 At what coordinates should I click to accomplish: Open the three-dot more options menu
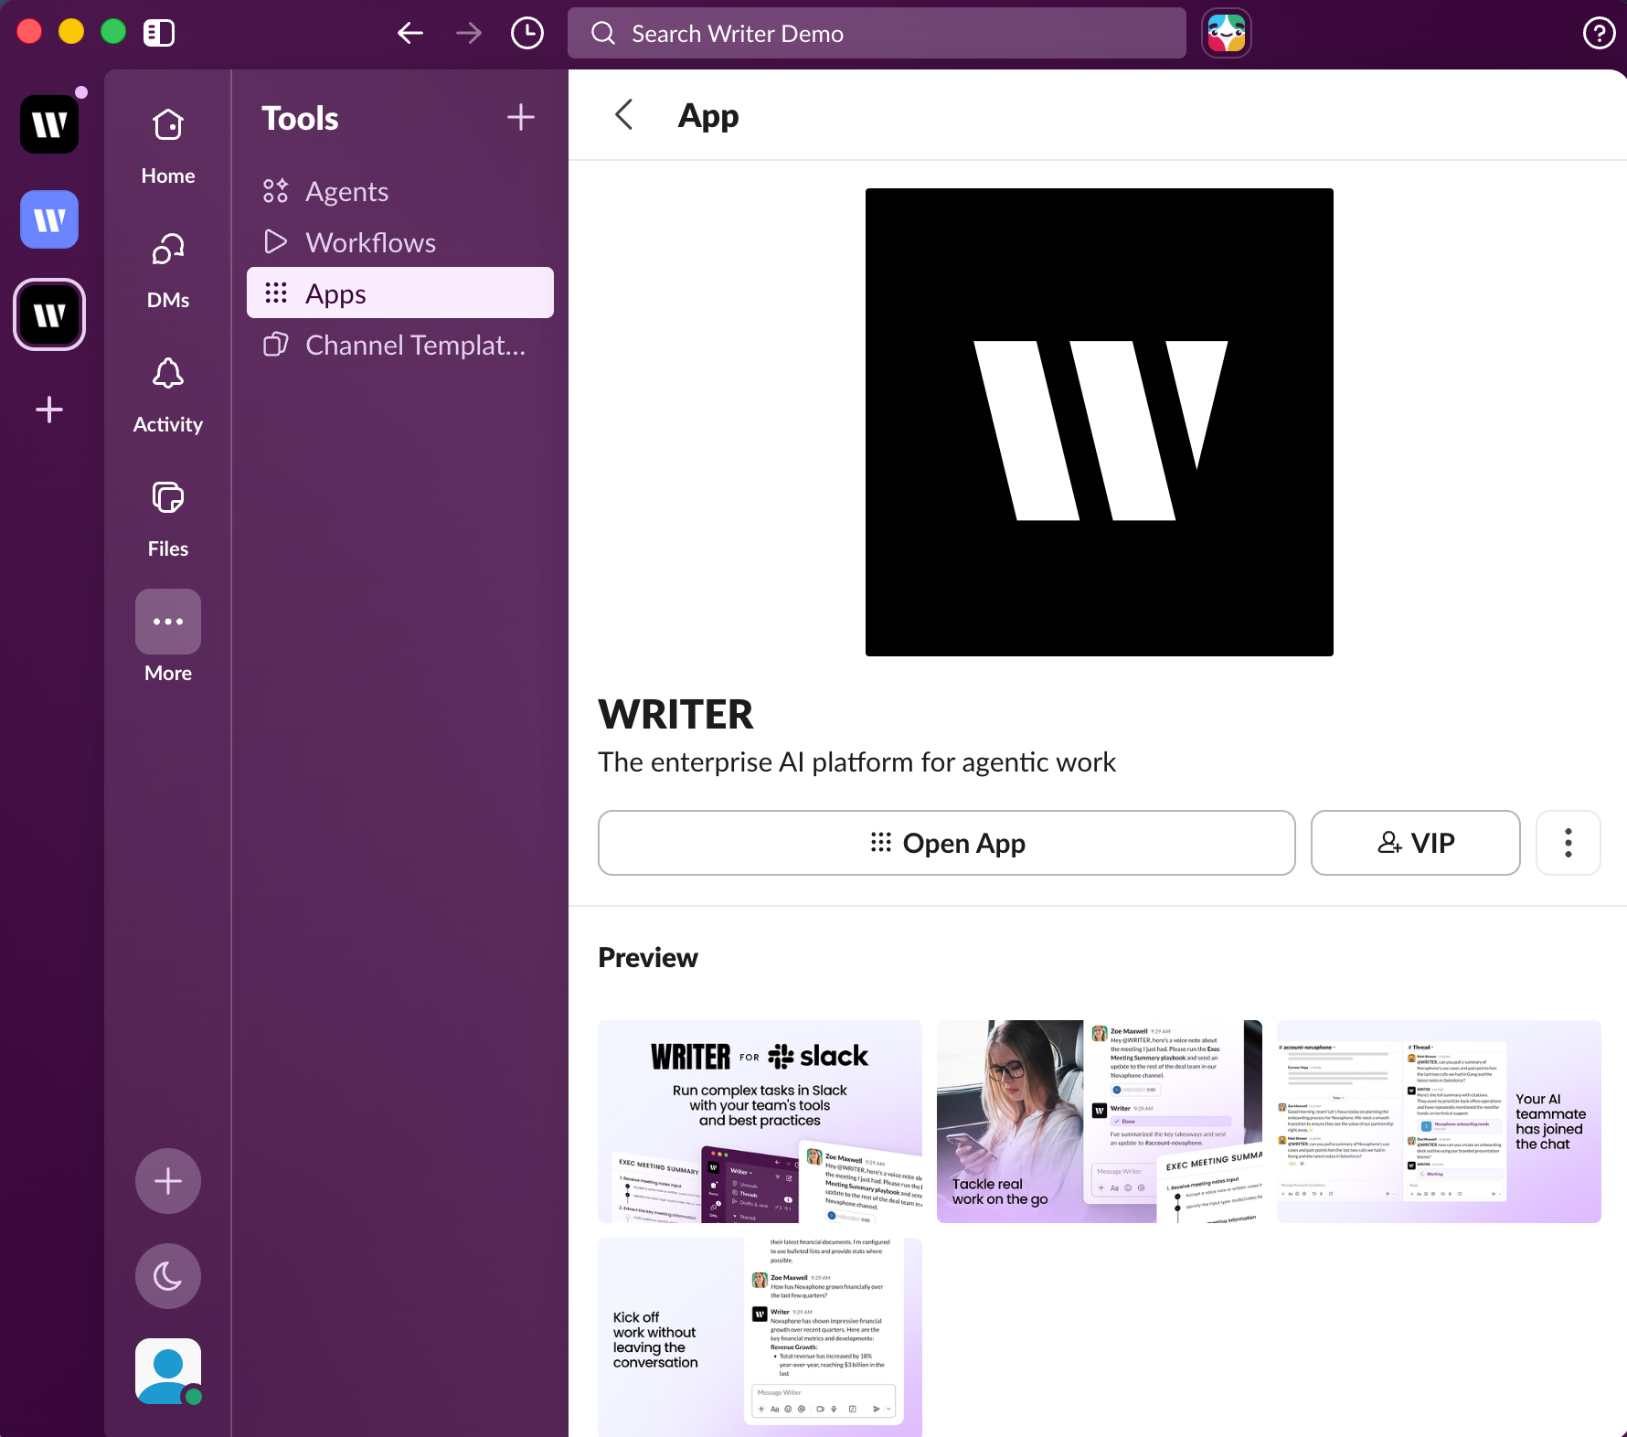tap(1569, 843)
